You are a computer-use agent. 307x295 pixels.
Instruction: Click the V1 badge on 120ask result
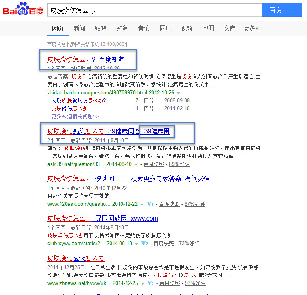click(150, 204)
